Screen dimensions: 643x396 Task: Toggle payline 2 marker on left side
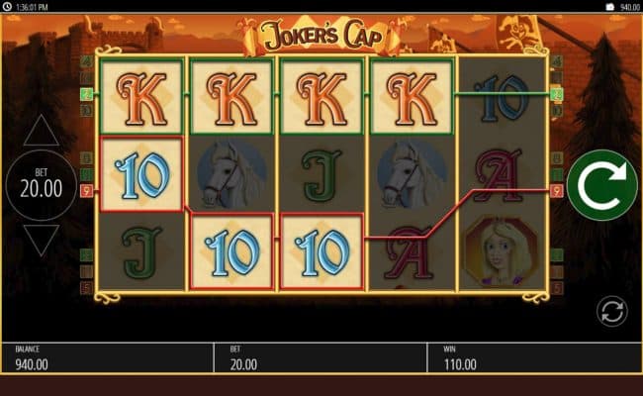(86, 94)
